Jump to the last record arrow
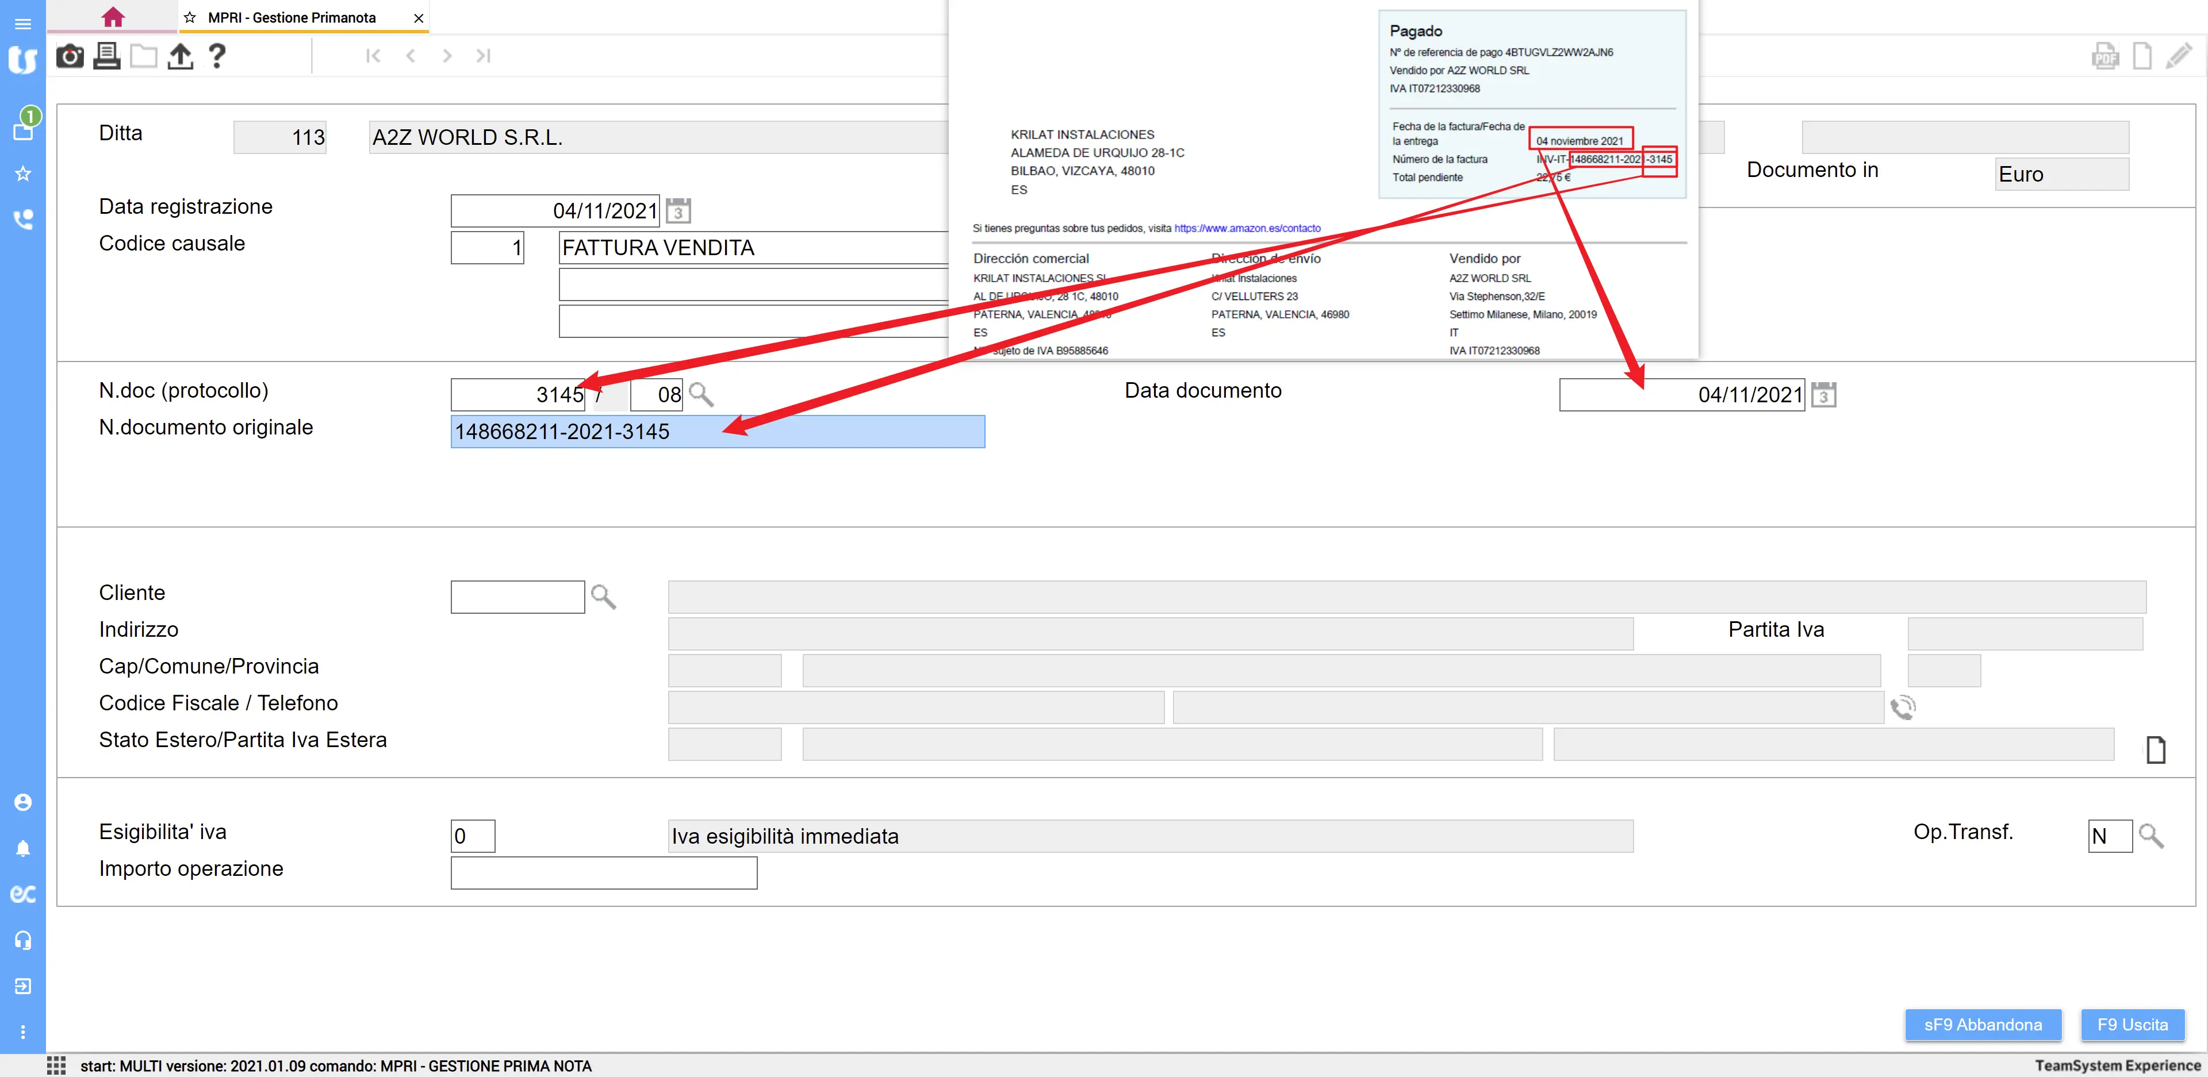 [484, 56]
